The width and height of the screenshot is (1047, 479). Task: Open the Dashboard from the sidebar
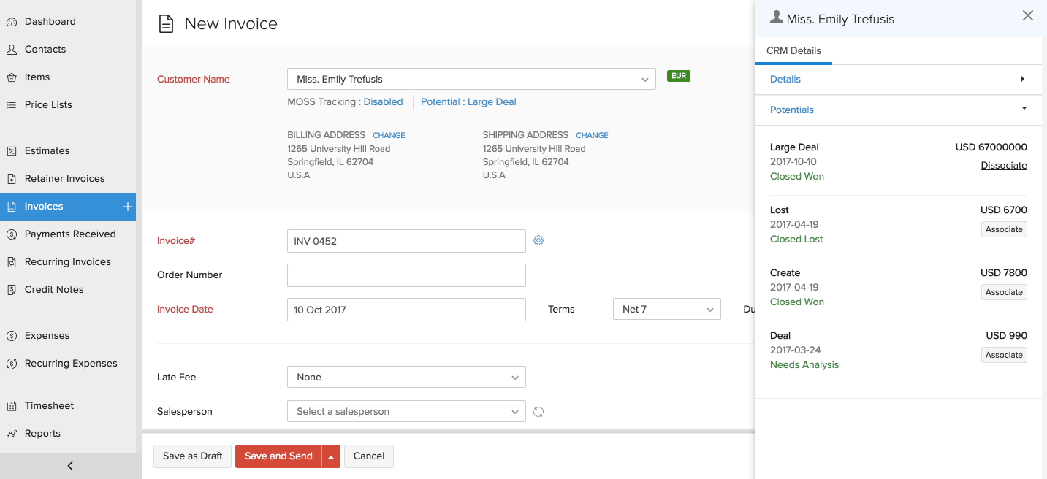point(50,21)
